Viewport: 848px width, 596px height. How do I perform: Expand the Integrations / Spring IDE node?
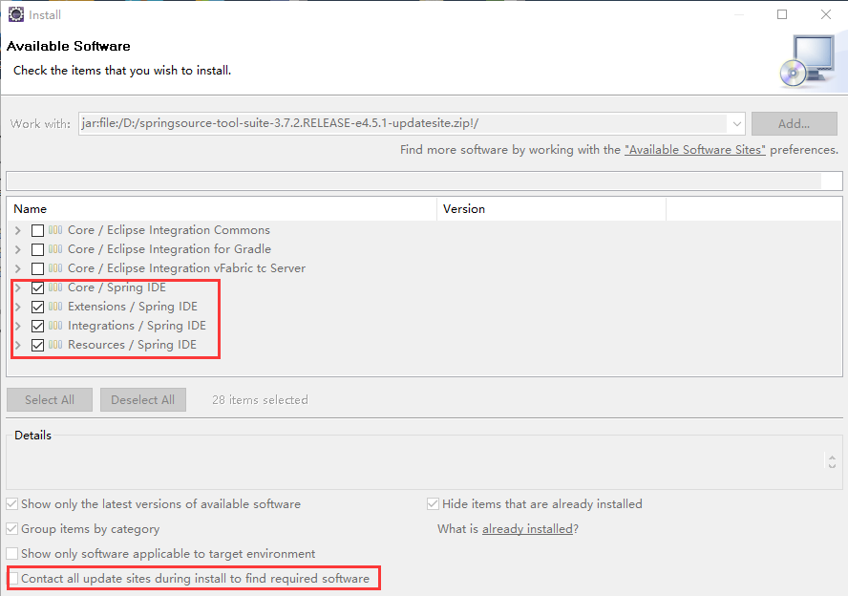click(18, 326)
